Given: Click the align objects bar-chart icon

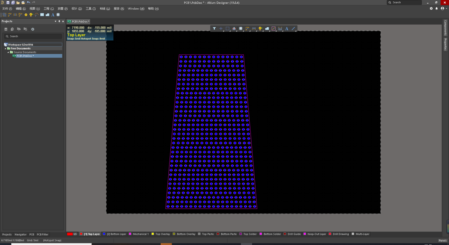Looking at the screenshot, I should click(234, 29).
